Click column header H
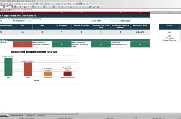Screen dimensions: 181x119 coord(140,13)
